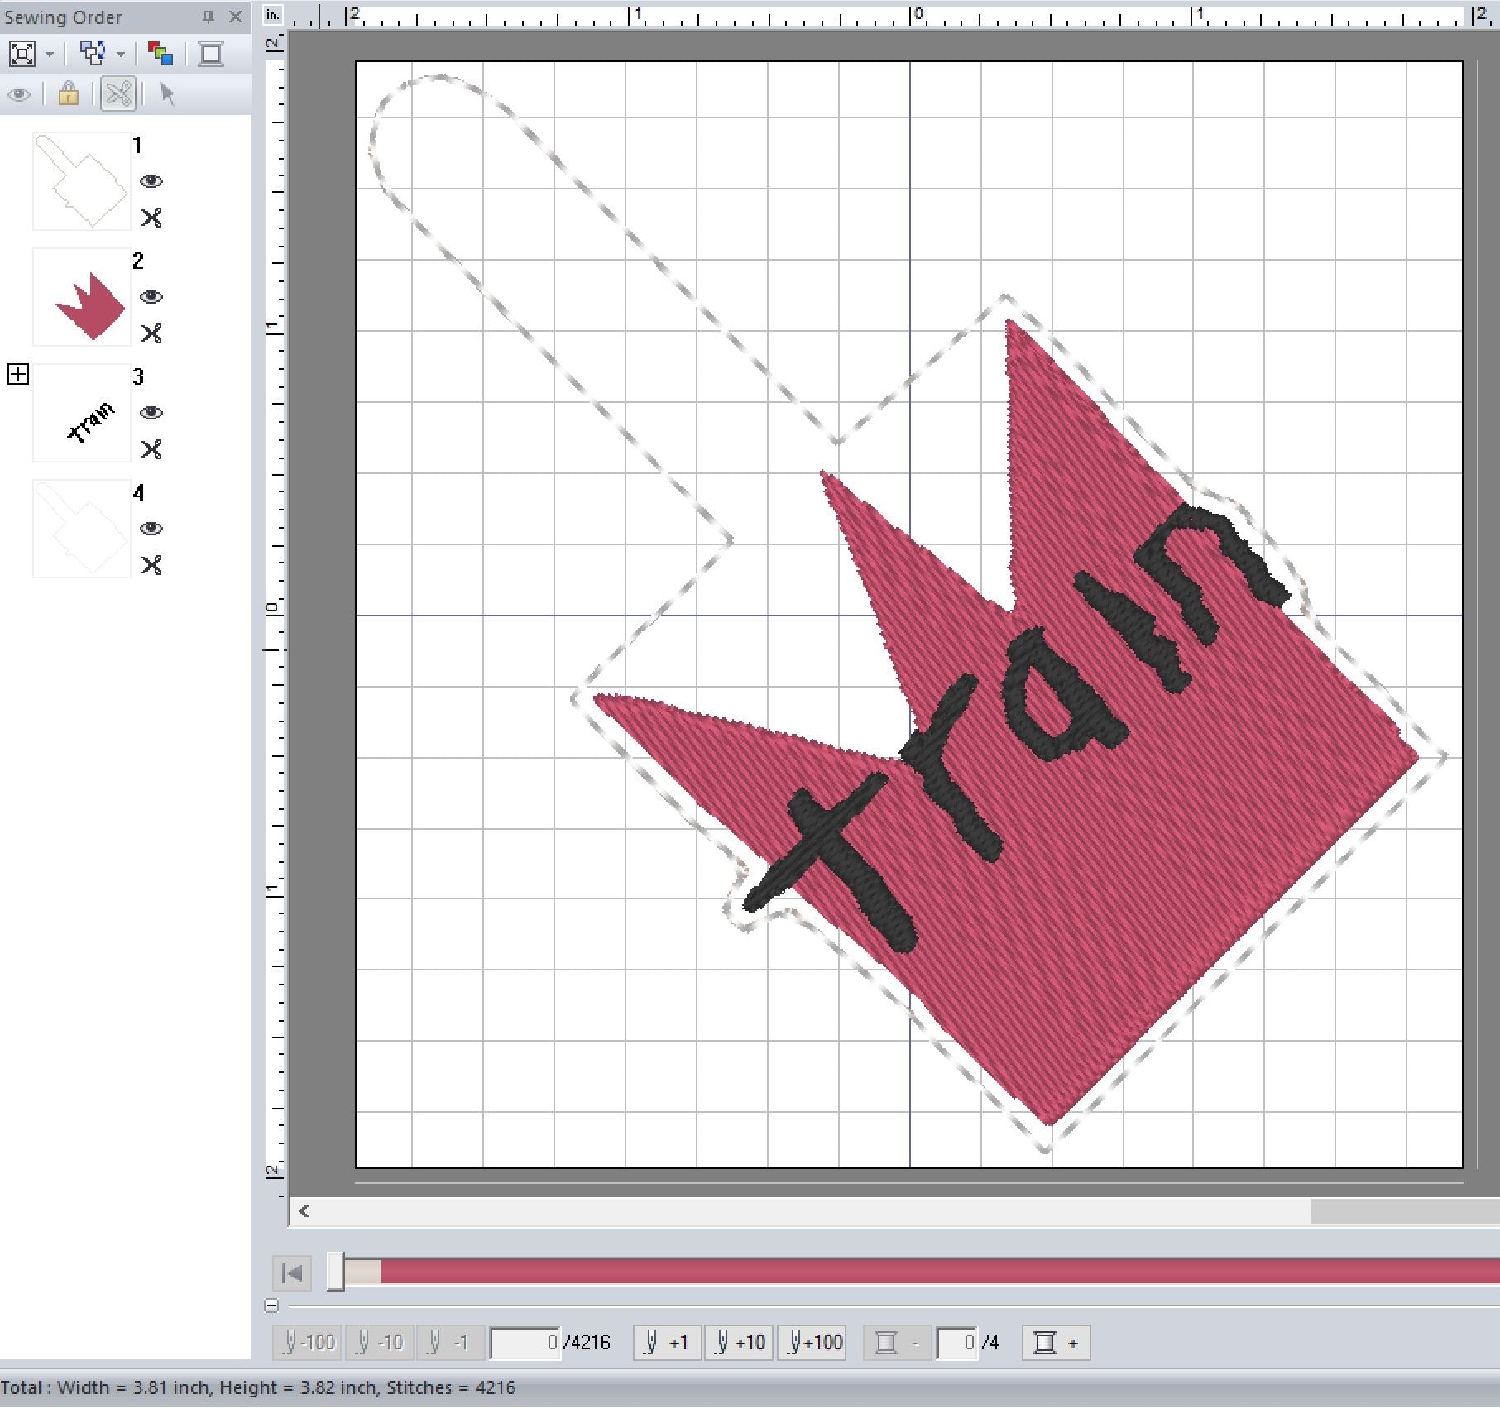Click the step number '2' label
This screenshot has height=1409, width=1500.
[138, 261]
